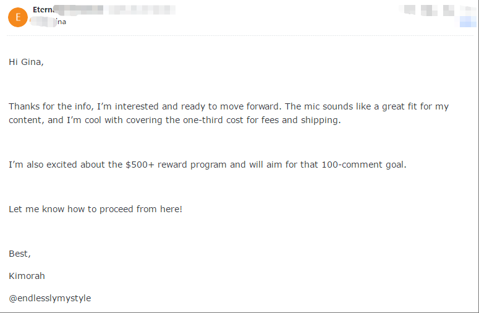Viewport: 479px width, 313px height.
Task: Click the '$500+' reward amount text
Action: pyautogui.click(x=140, y=165)
